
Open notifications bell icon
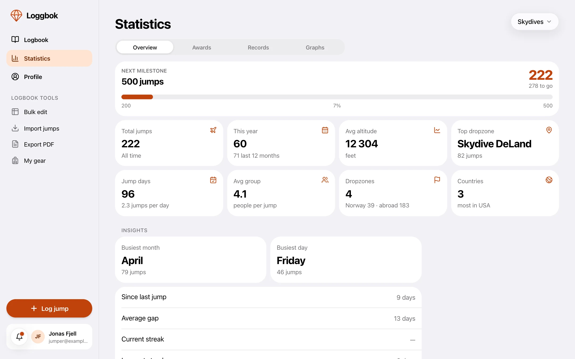[19, 337]
